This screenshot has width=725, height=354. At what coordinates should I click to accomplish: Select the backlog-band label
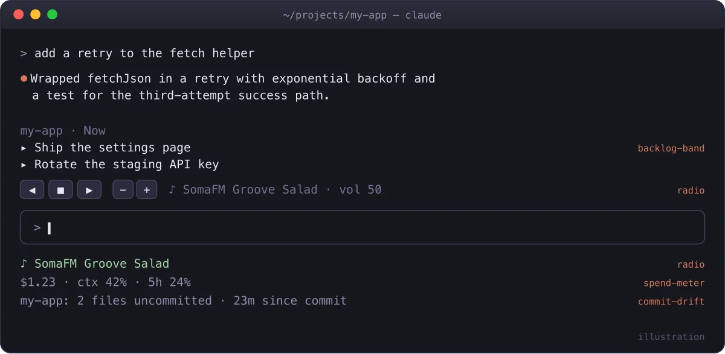tap(671, 148)
